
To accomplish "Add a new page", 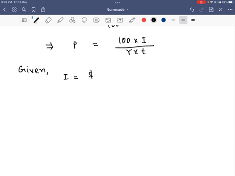I will 211,10.
